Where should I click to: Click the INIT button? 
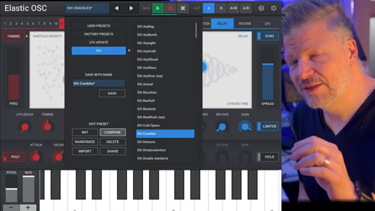coord(85,132)
